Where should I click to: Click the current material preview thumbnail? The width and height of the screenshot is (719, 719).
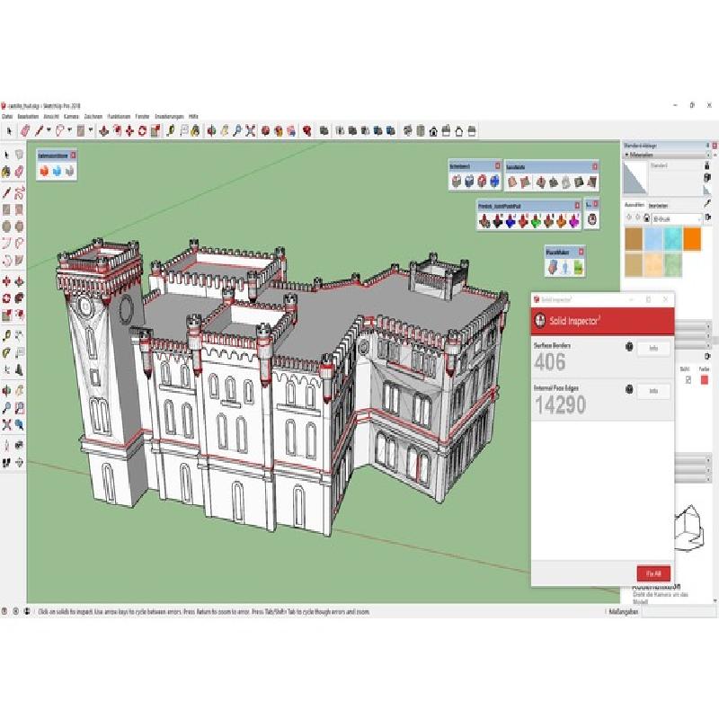(x=635, y=178)
